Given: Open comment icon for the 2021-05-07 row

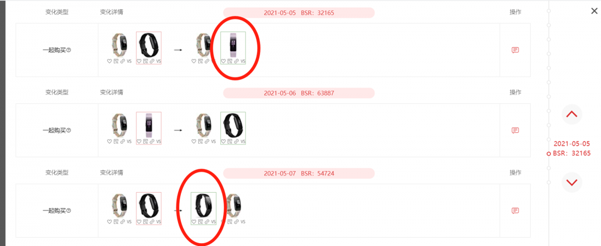Looking at the screenshot, I should tap(515, 211).
